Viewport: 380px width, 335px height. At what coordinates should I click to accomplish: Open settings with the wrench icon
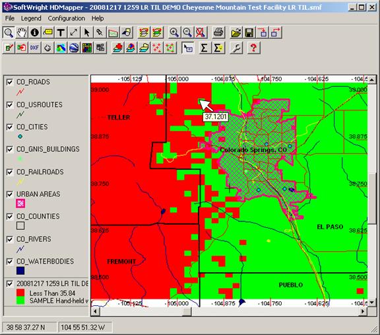[236, 48]
